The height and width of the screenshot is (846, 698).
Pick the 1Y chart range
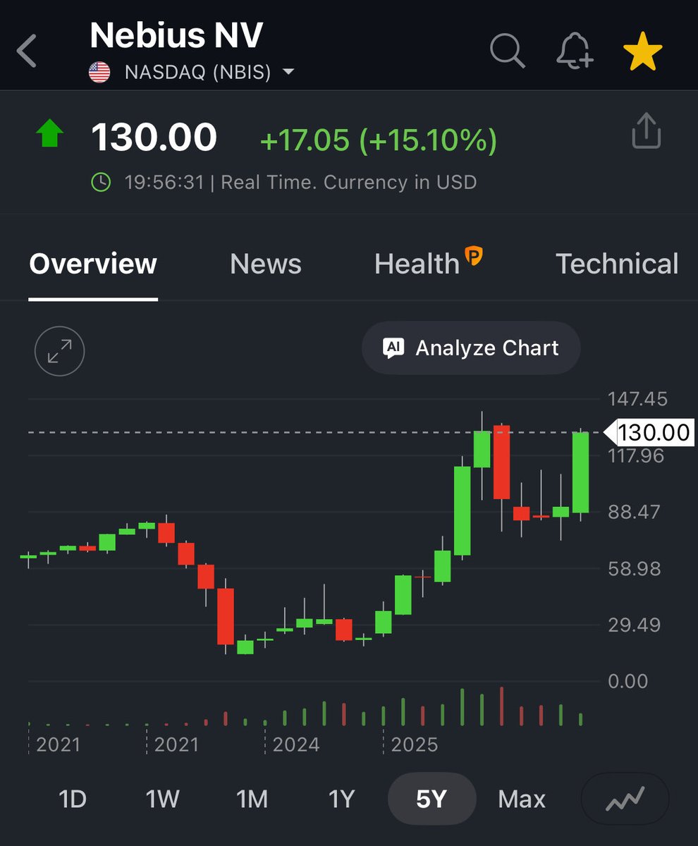[341, 799]
